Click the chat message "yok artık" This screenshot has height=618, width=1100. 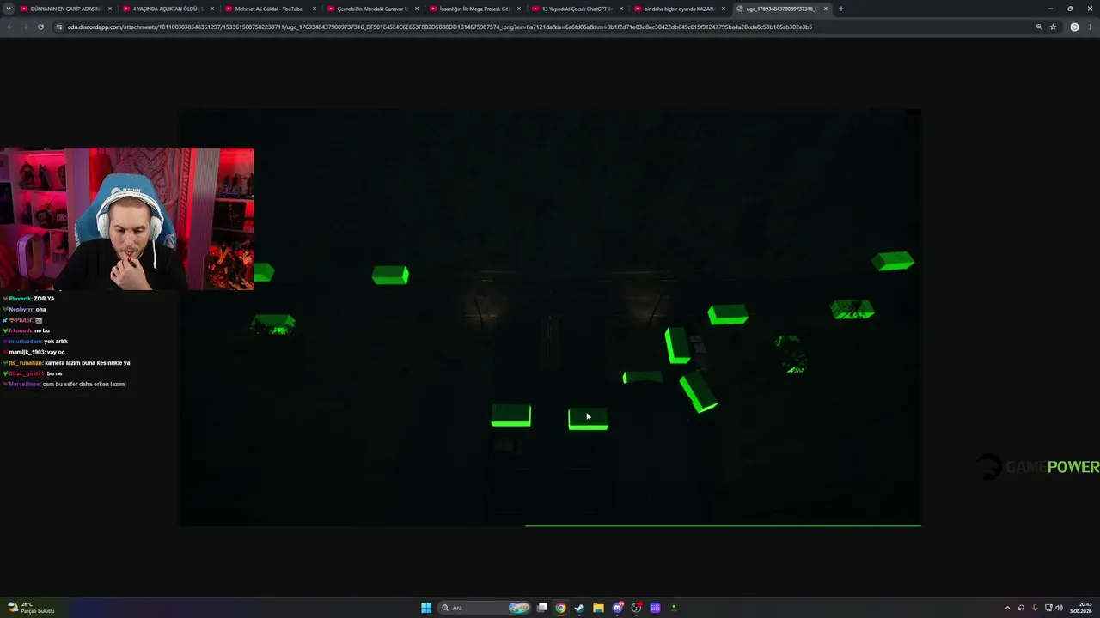[56, 342]
